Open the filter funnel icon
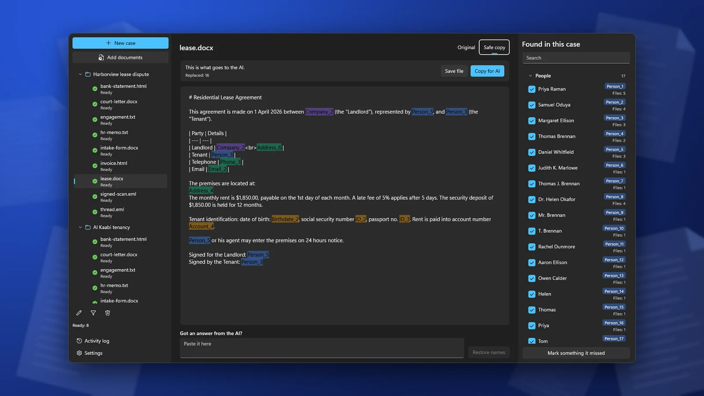Screen dimensions: 704x396 pos(93,313)
